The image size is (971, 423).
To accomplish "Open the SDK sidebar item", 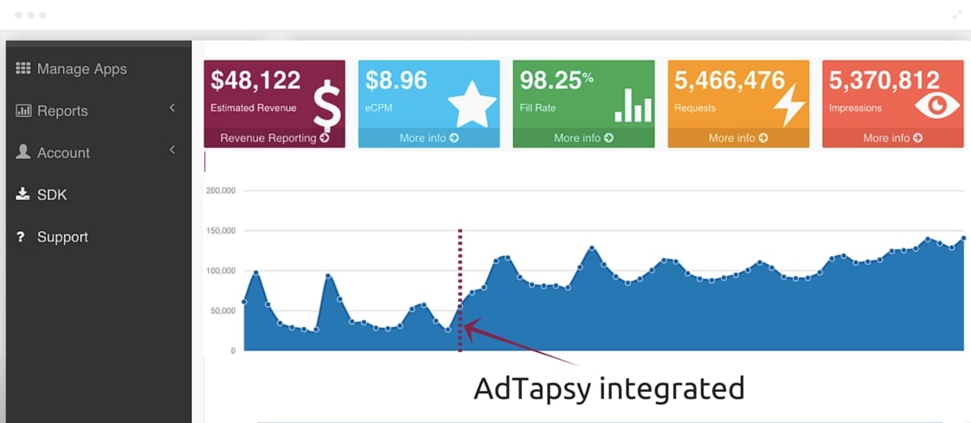I will (x=51, y=195).
